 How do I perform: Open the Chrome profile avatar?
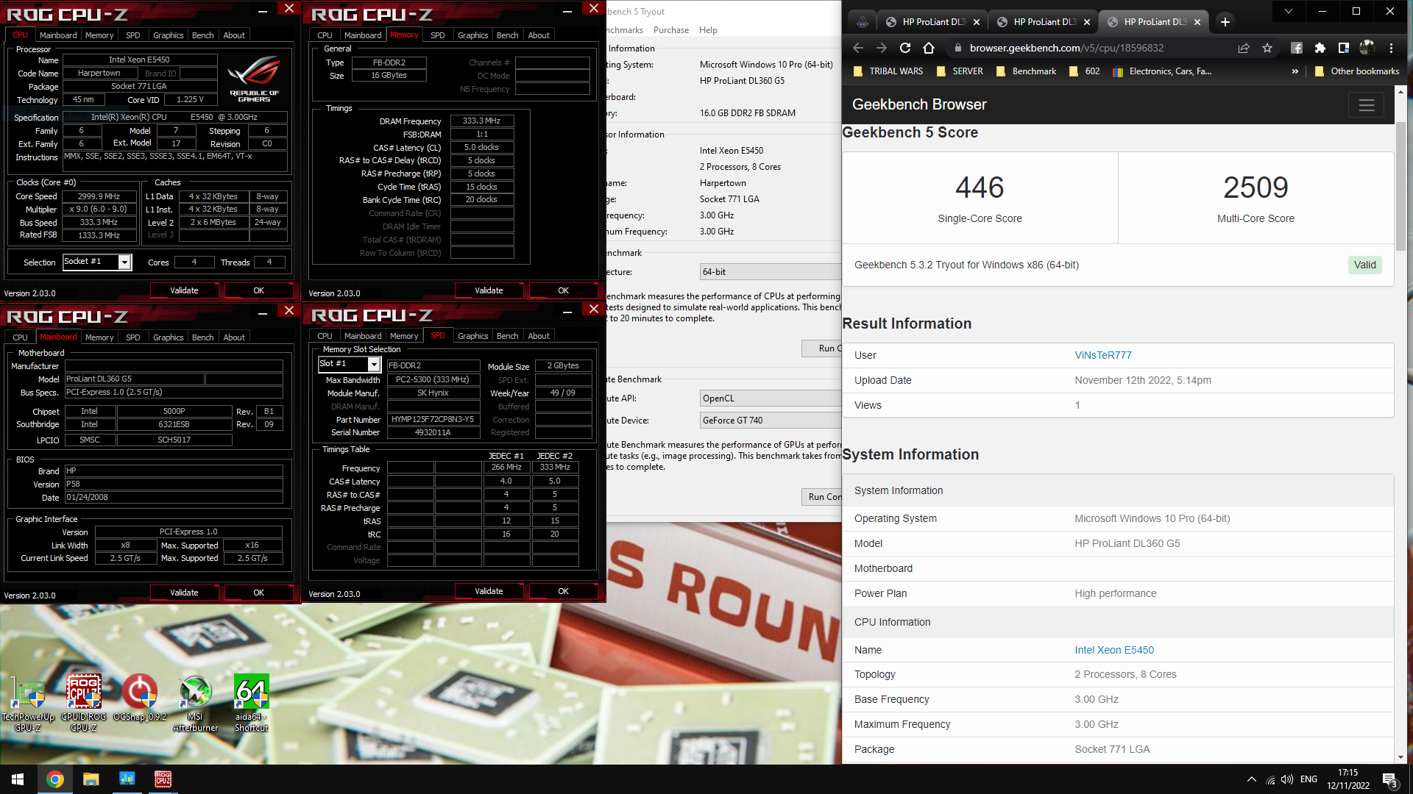tap(1367, 48)
